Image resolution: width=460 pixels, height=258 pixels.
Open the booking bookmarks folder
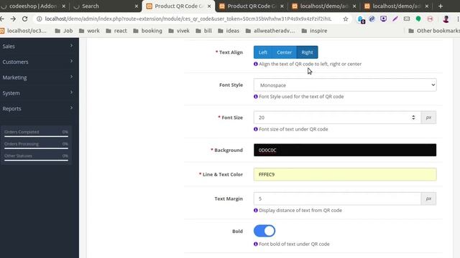pyautogui.click(x=147, y=31)
